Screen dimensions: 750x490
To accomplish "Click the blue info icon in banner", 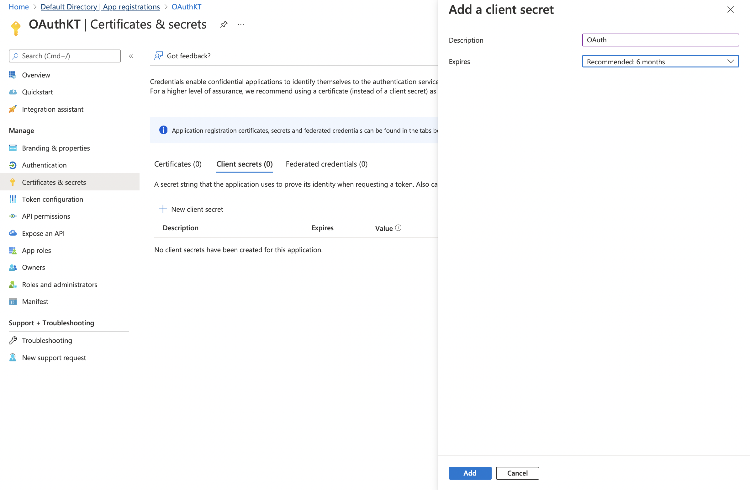I will point(163,130).
